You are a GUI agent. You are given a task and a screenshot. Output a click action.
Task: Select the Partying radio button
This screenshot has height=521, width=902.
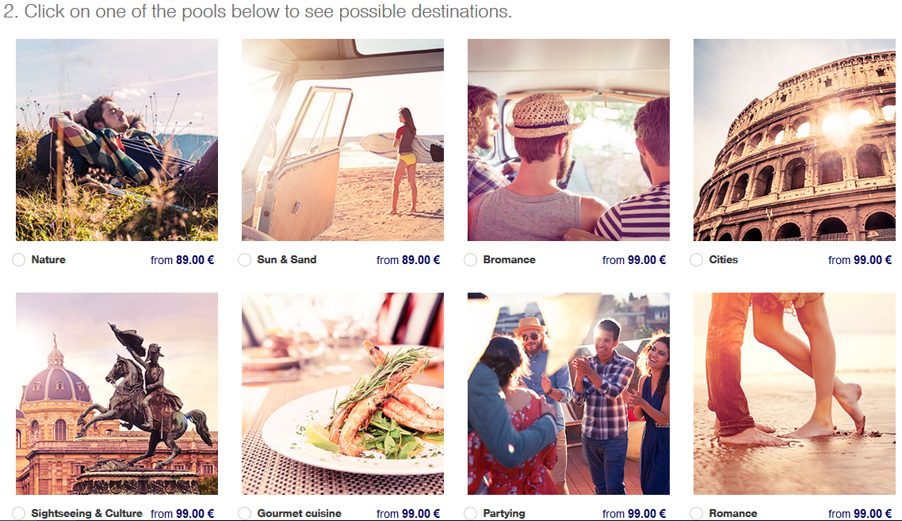coord(471,513)
